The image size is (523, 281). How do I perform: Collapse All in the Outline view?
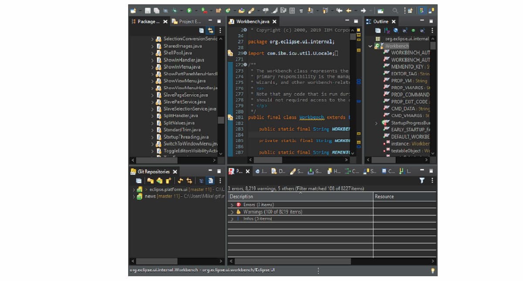click(x=378, y=30)
